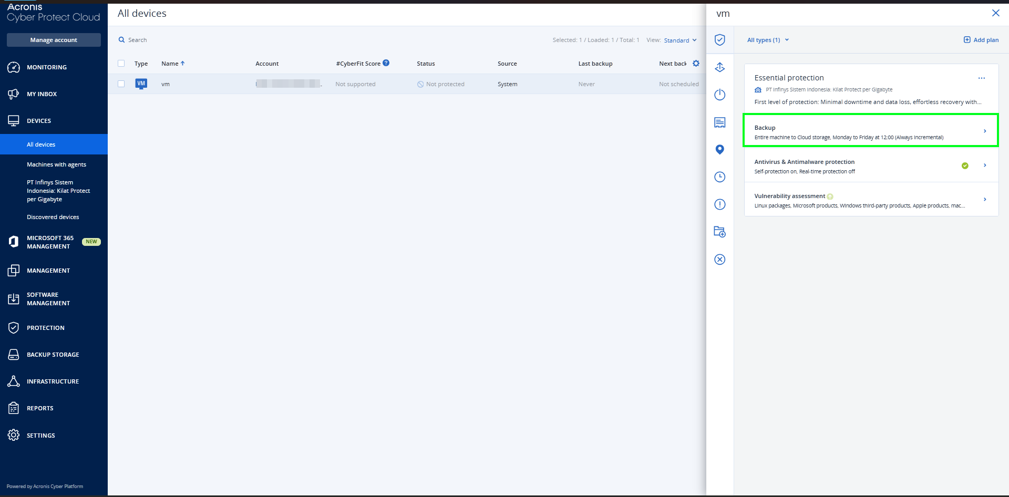
Task: Click the Protect shield icon in side panel
Action: 719,40
